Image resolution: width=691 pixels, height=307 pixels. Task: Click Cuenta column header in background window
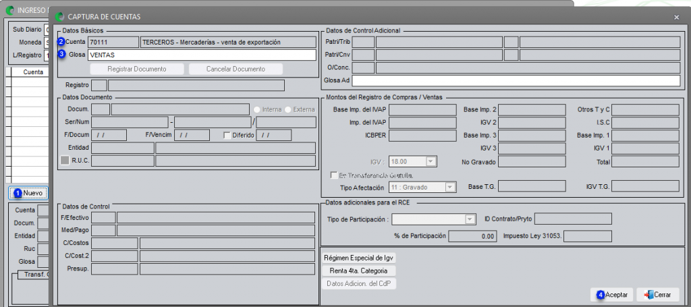pos(30,72)
